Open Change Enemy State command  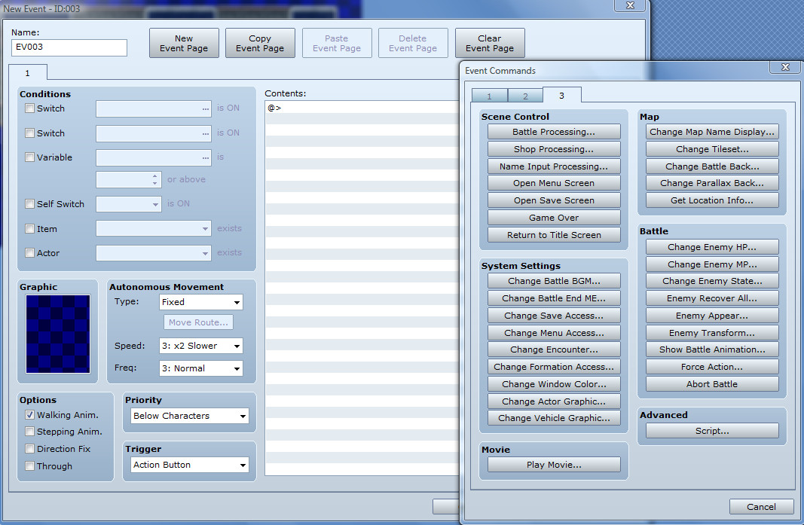(712, 281)
